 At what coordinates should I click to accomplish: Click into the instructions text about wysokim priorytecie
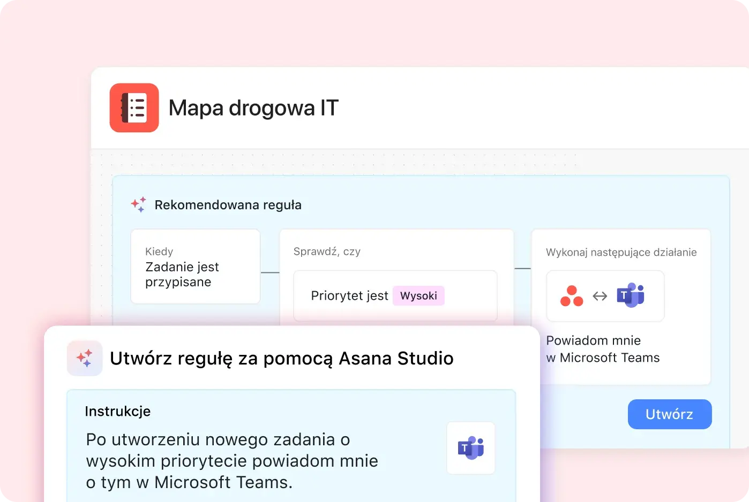pyautogui.click(x=232, y=461)
